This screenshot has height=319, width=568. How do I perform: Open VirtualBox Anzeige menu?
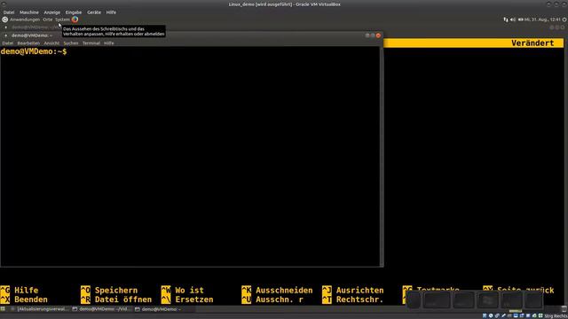pyautogui.click(x=52, y=12)
